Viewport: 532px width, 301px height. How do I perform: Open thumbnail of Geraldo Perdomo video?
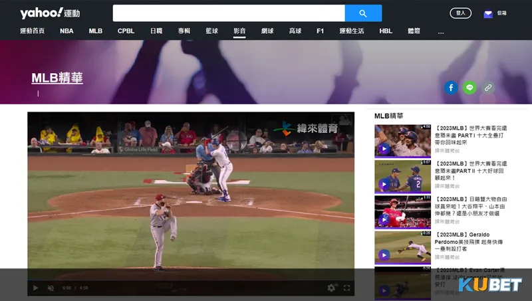[x=402, y=247]
